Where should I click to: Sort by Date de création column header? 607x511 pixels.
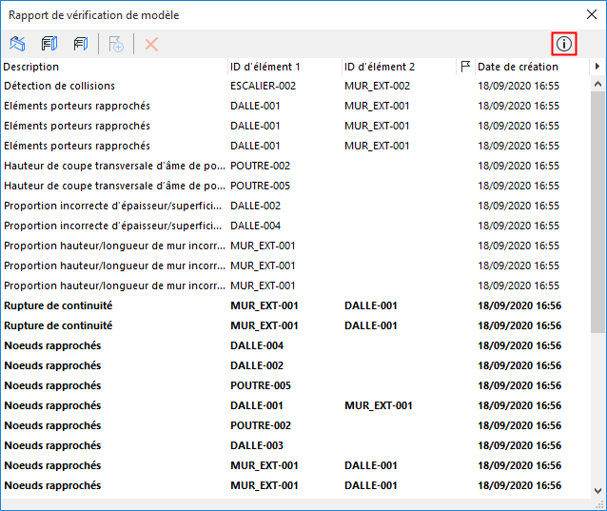[x=532, y=67]
